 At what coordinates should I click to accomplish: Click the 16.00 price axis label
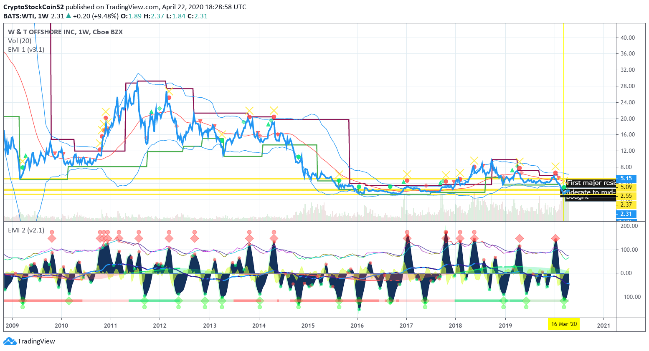coord(628,135)
